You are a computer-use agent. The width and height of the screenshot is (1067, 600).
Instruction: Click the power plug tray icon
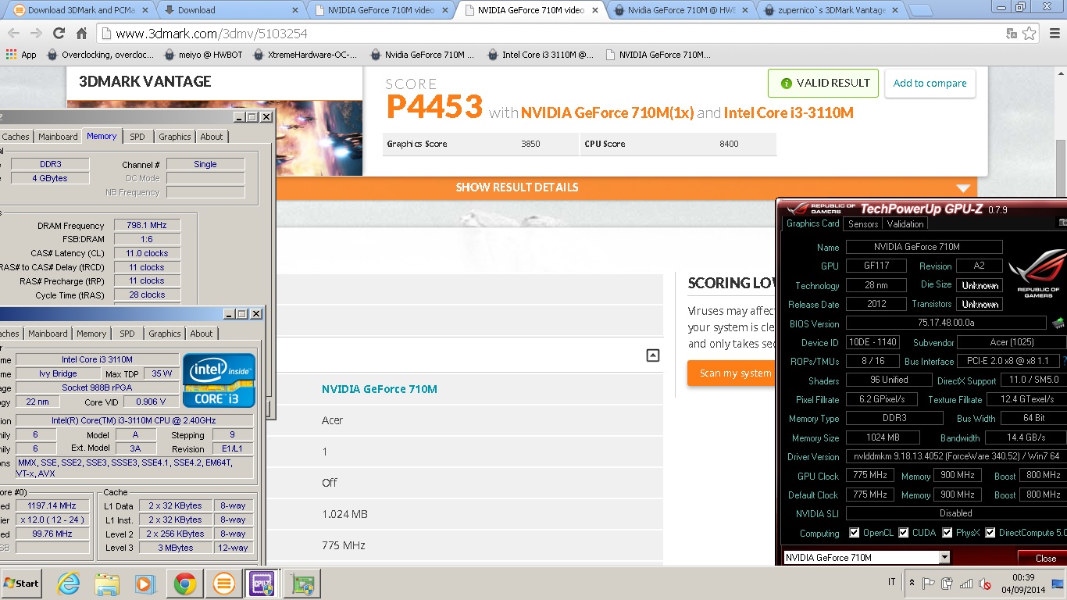tap(947, 583)
